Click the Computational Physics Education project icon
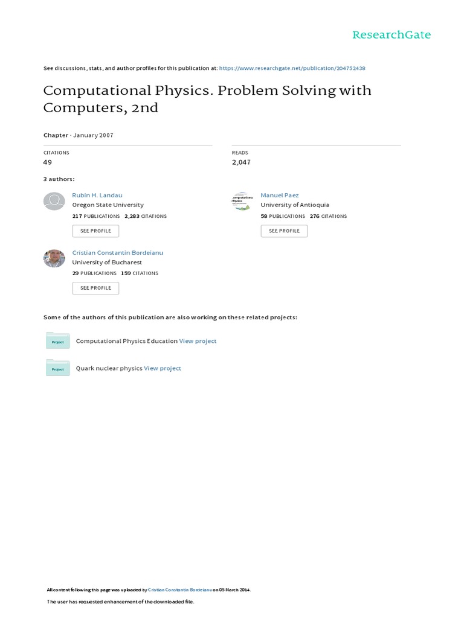 point(58,341)
